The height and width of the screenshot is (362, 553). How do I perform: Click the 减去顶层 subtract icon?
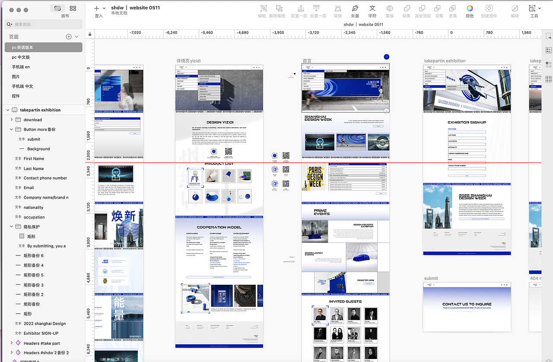(423, 8)
